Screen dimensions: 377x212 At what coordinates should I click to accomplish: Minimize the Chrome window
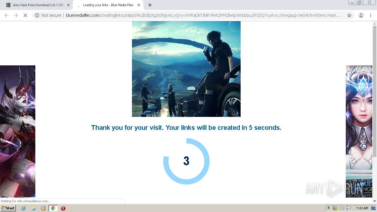[x=352, y=2]
